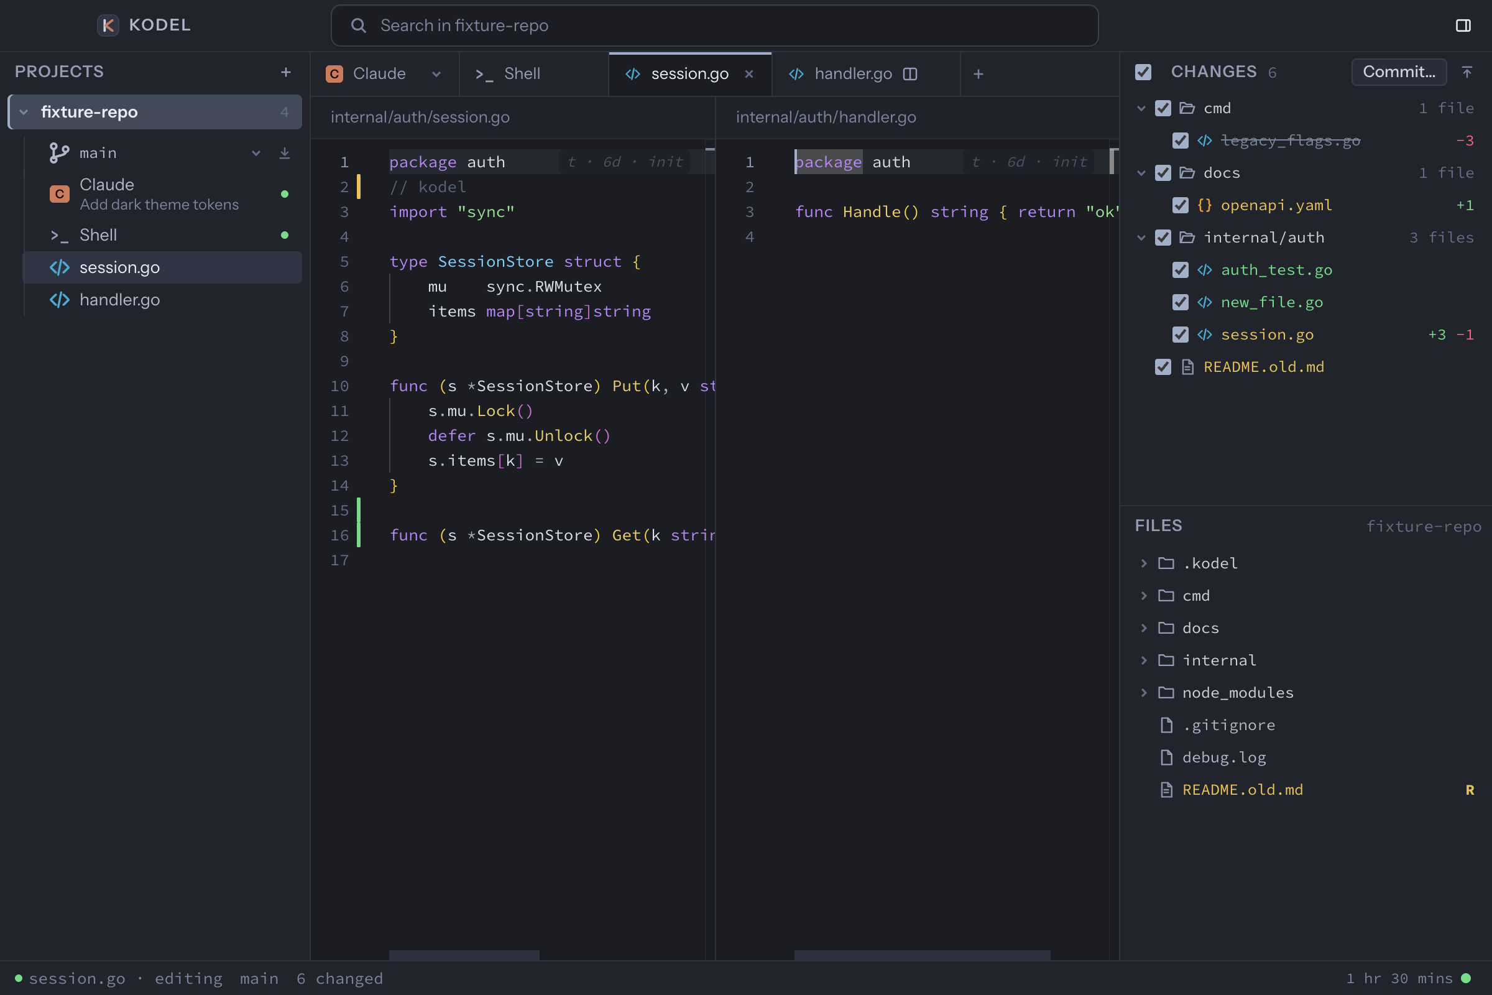Switch to the Shell tab
The width and height of the screenshot is (1492, 995).
coord(534,74)
